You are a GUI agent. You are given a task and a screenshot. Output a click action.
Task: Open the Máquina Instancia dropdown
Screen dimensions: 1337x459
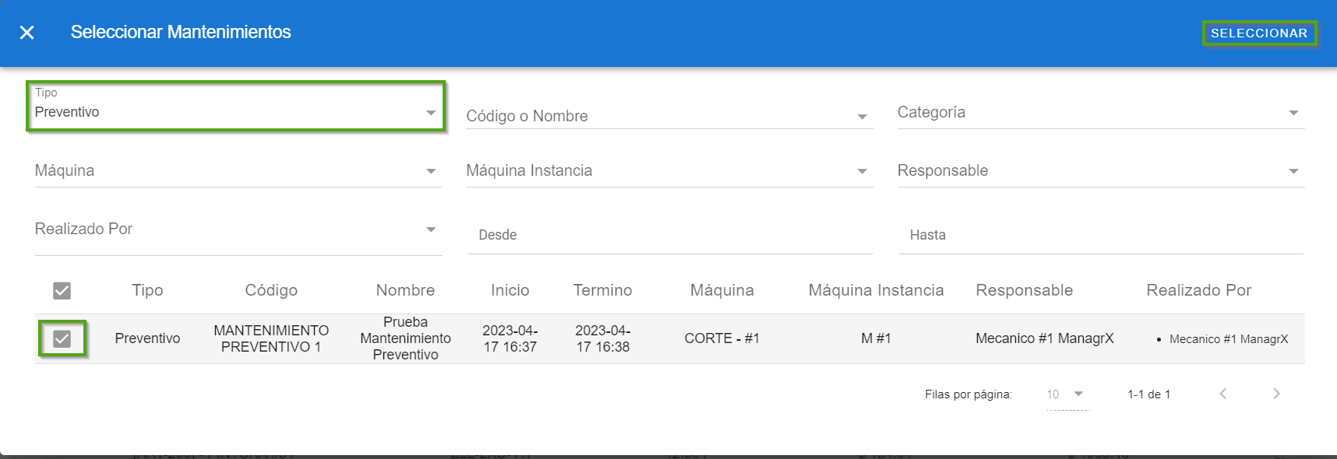click(x=668, y=171)
